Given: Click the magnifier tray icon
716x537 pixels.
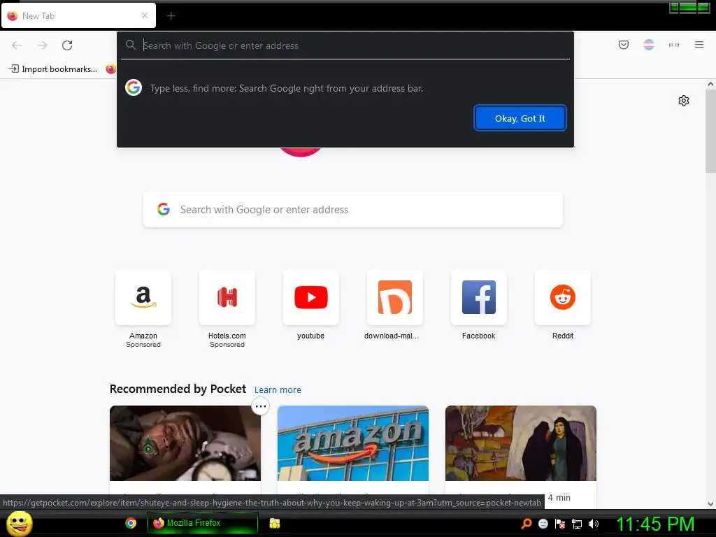Looking at the screenshot, I should coord(527,523).
